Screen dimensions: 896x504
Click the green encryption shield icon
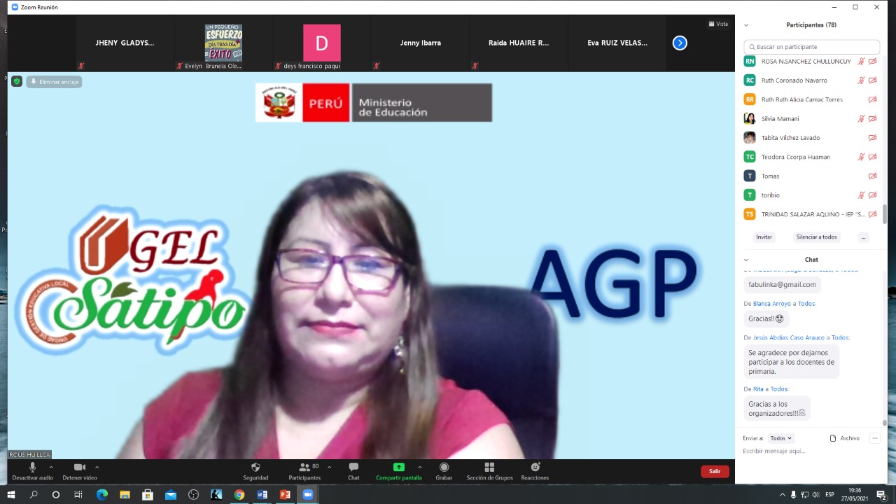(x=17, y=81)
